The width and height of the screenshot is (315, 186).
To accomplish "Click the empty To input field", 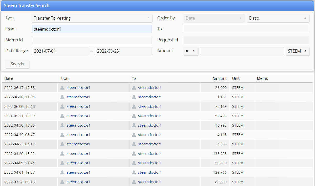I will pos(247,29).
